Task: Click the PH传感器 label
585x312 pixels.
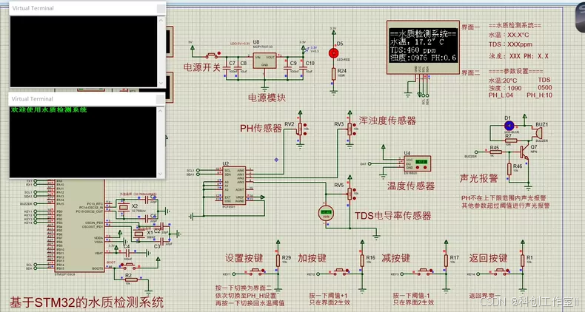Action: pyautogui.click(x=261, y=129)
